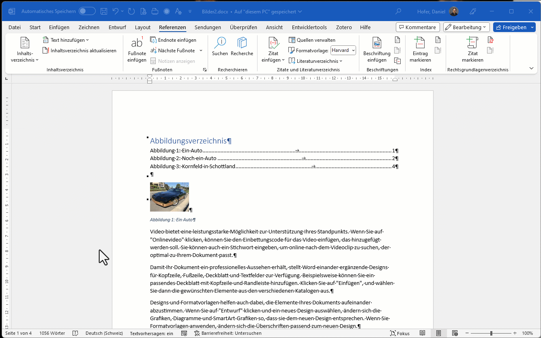
Task: Switch to the Überprüfen tab
Action: (243, 28)
